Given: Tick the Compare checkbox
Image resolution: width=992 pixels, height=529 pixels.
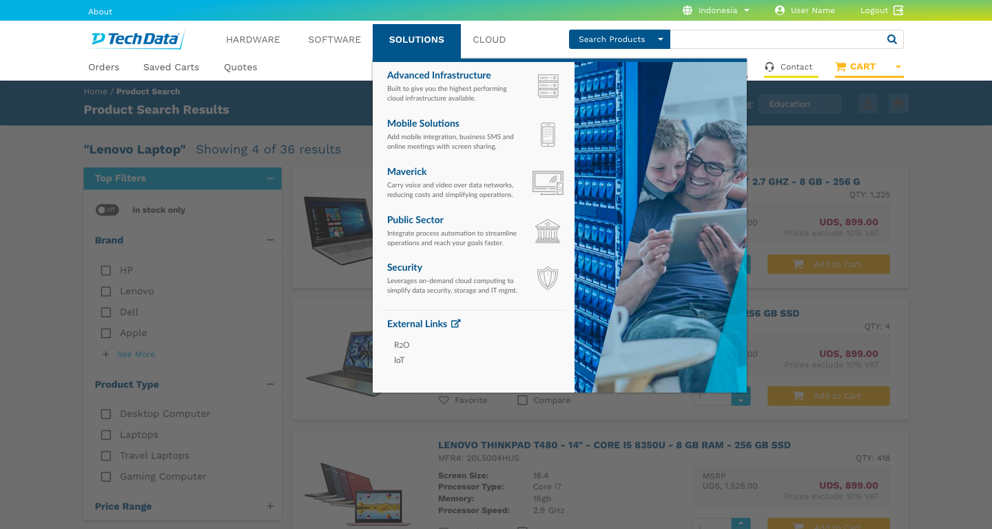Looking at the screenshot, I should tap(522, 400).
